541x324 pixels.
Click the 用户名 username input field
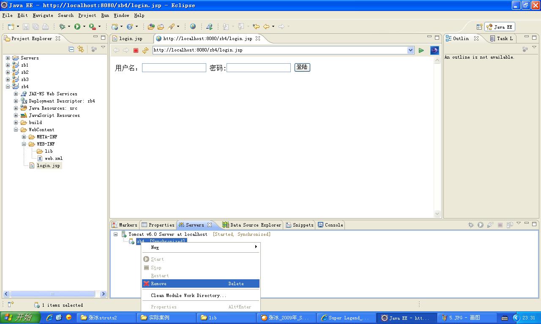point(174,67)
